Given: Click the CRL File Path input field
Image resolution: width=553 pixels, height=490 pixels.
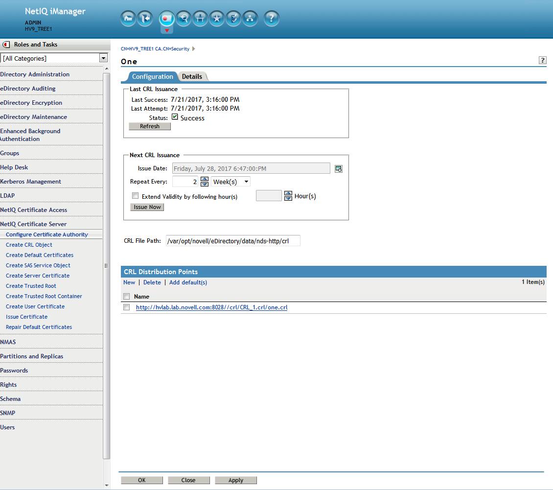Looking at the screenshot, I should (233, 241).
